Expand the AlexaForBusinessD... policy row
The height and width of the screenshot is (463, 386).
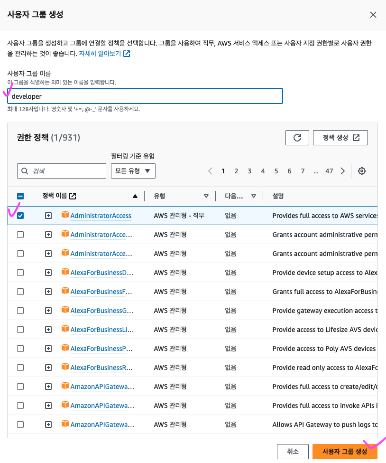pos(48,273)
